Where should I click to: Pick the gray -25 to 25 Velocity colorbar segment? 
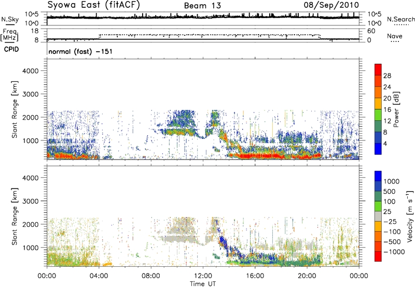coord(378,217)
